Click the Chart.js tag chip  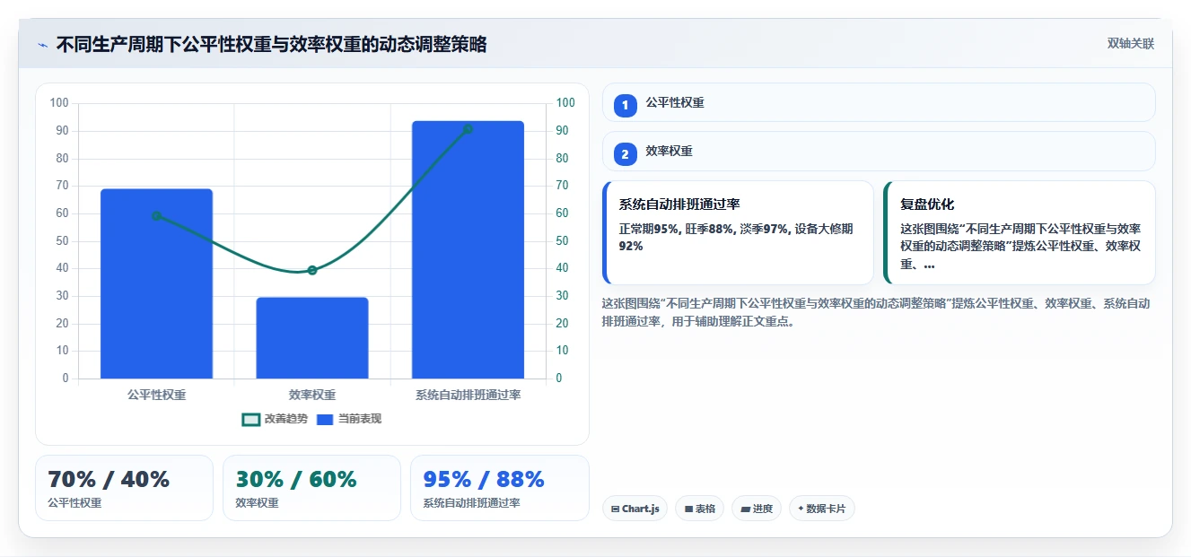click(635, 509)
